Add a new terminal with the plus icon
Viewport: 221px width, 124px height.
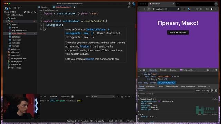[x=87, y=97]
